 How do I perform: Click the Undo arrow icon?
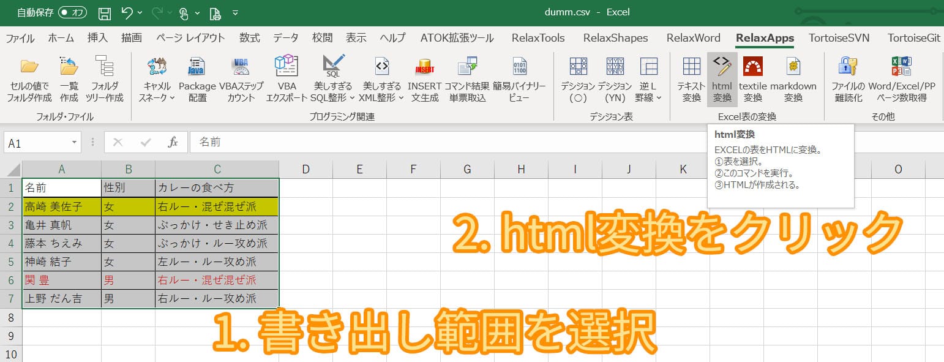(127, 12)
